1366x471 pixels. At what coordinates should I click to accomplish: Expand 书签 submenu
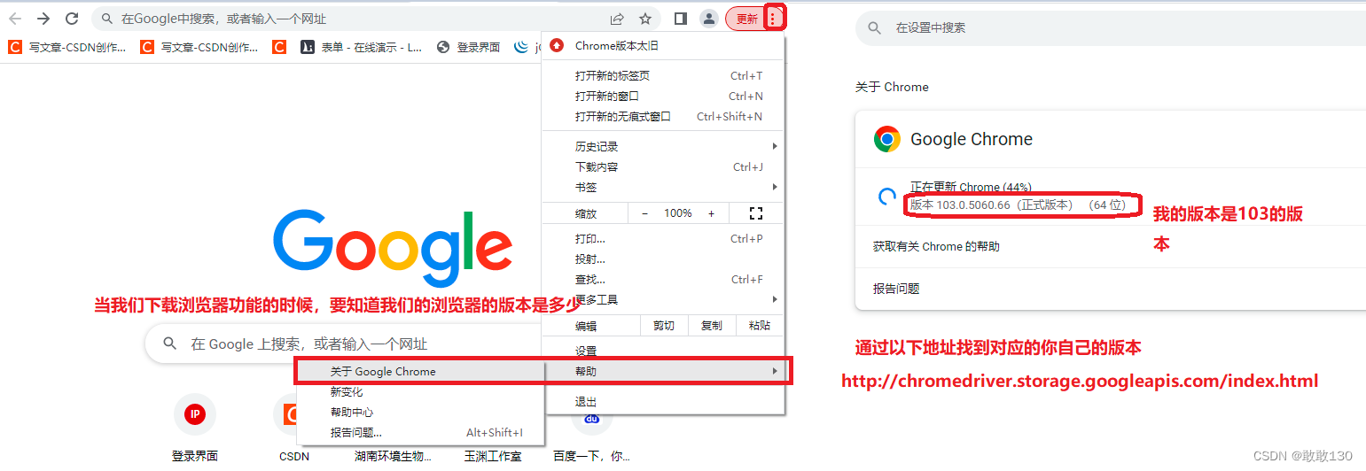[663, 188]
